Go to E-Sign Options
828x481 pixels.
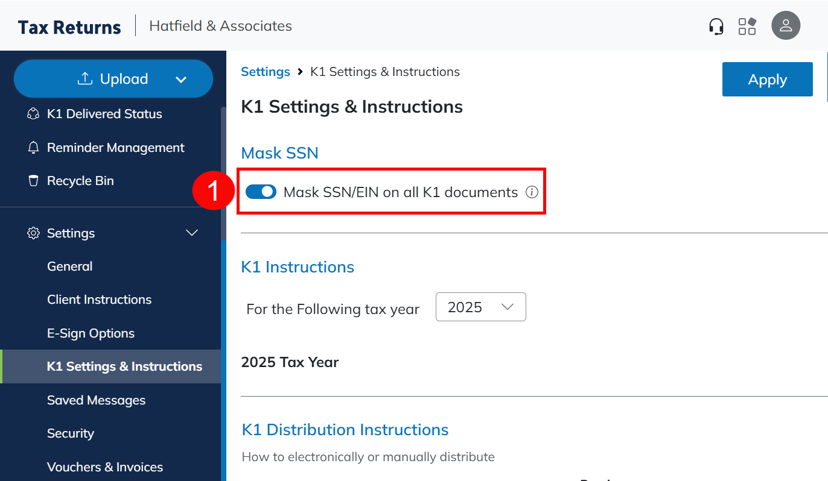click(91, 333)
